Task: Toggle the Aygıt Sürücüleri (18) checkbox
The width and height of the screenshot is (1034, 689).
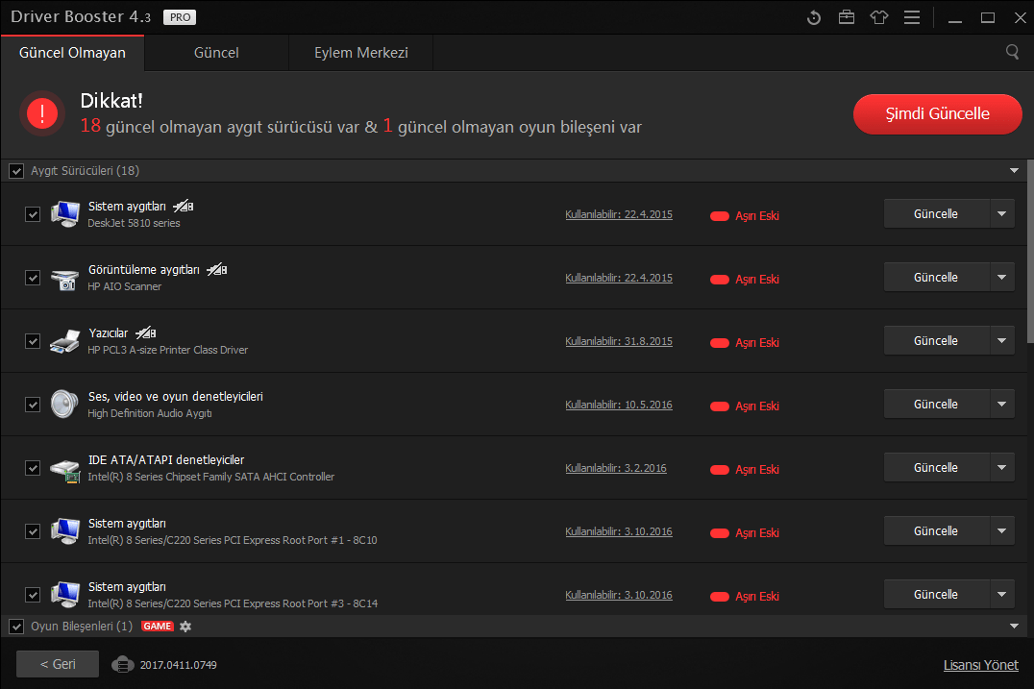Action: click(x=16, y=171)
